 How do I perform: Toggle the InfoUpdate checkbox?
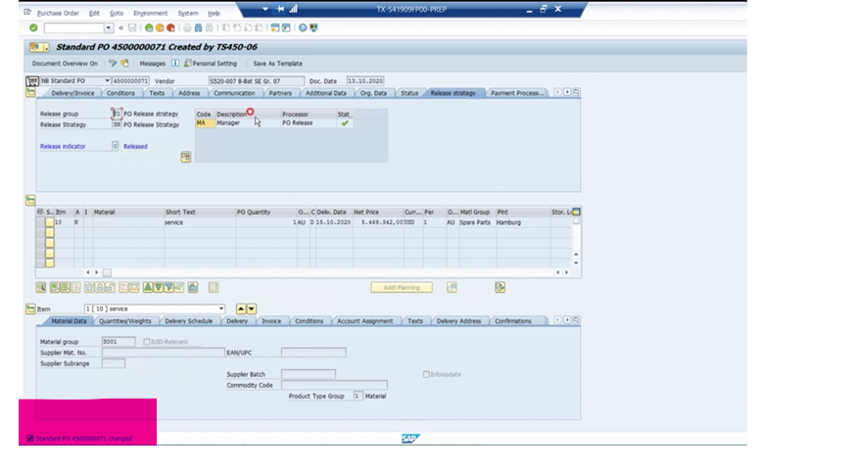pos(426,374)
